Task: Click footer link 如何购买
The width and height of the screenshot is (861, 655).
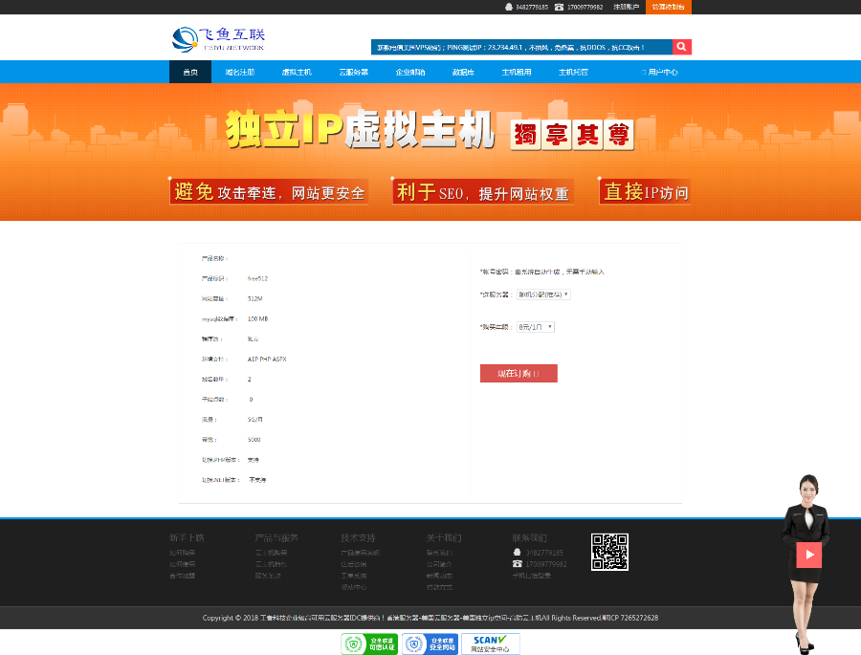Action: coord(183,553)
